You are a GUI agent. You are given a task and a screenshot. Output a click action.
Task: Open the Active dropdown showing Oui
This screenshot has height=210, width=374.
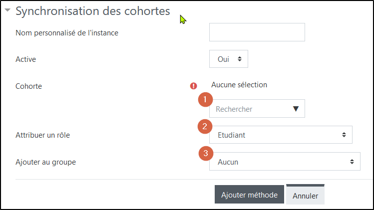pyautogui.click(x=229, y=59)
